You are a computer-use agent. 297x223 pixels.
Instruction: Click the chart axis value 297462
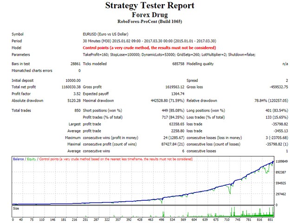point(281,194)
